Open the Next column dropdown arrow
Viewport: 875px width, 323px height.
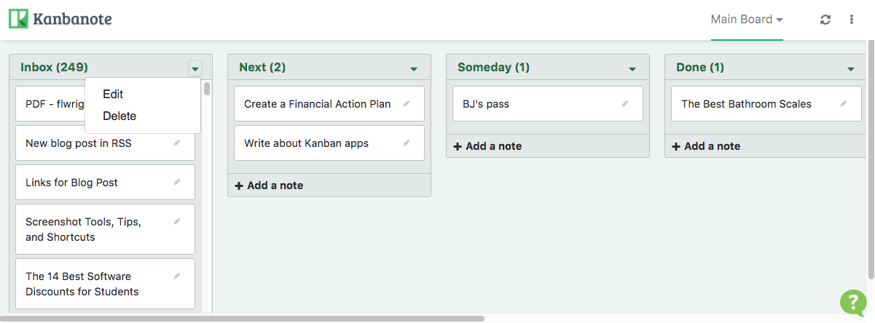coord(414,68)
